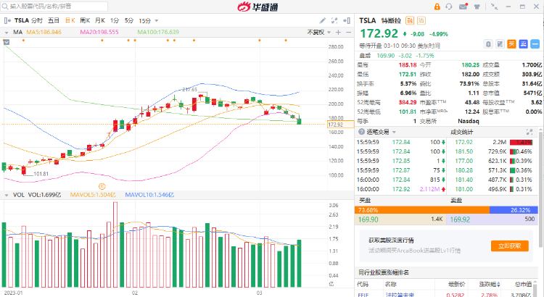Select the drawing pencil tool
Screen dimensions: 544x297
coord(323,21)
